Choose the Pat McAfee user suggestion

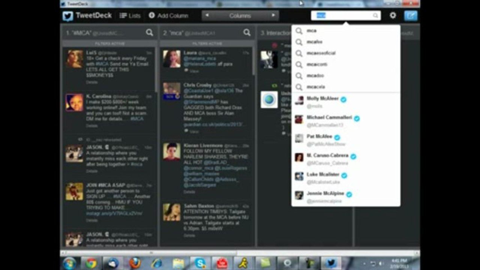tap(346, 140)
